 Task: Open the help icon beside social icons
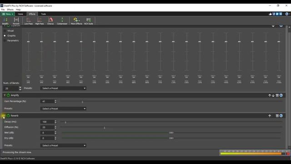click(287, 14)
